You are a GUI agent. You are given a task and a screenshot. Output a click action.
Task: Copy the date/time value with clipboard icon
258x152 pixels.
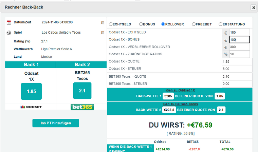click(x=103, y=22)
